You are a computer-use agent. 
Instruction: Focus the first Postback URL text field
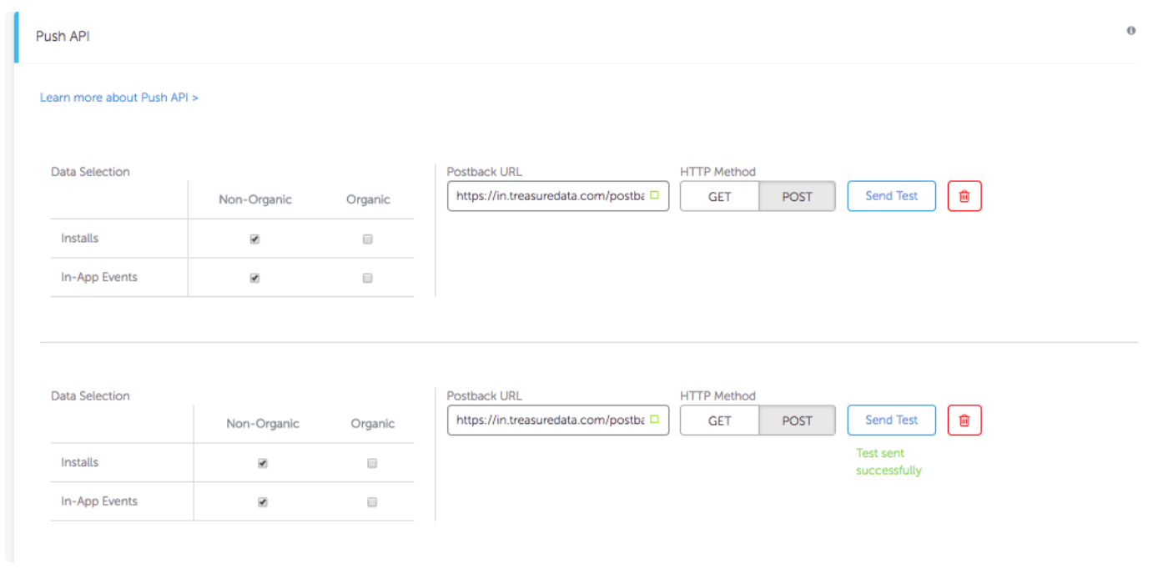tap(549, 197)
